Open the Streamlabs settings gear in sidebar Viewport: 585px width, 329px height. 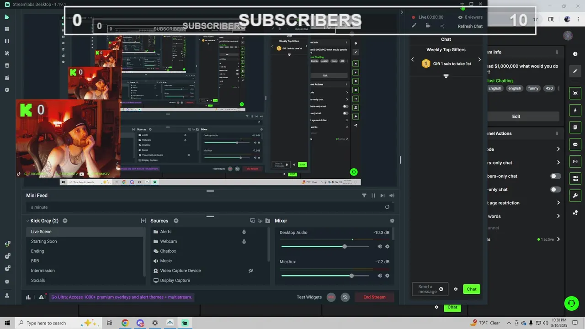(7, 282)
